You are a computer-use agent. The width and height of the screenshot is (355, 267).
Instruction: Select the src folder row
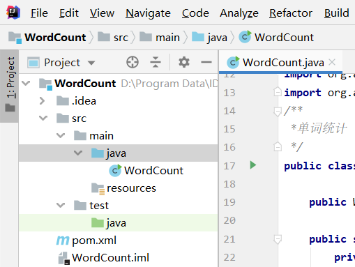118,119
